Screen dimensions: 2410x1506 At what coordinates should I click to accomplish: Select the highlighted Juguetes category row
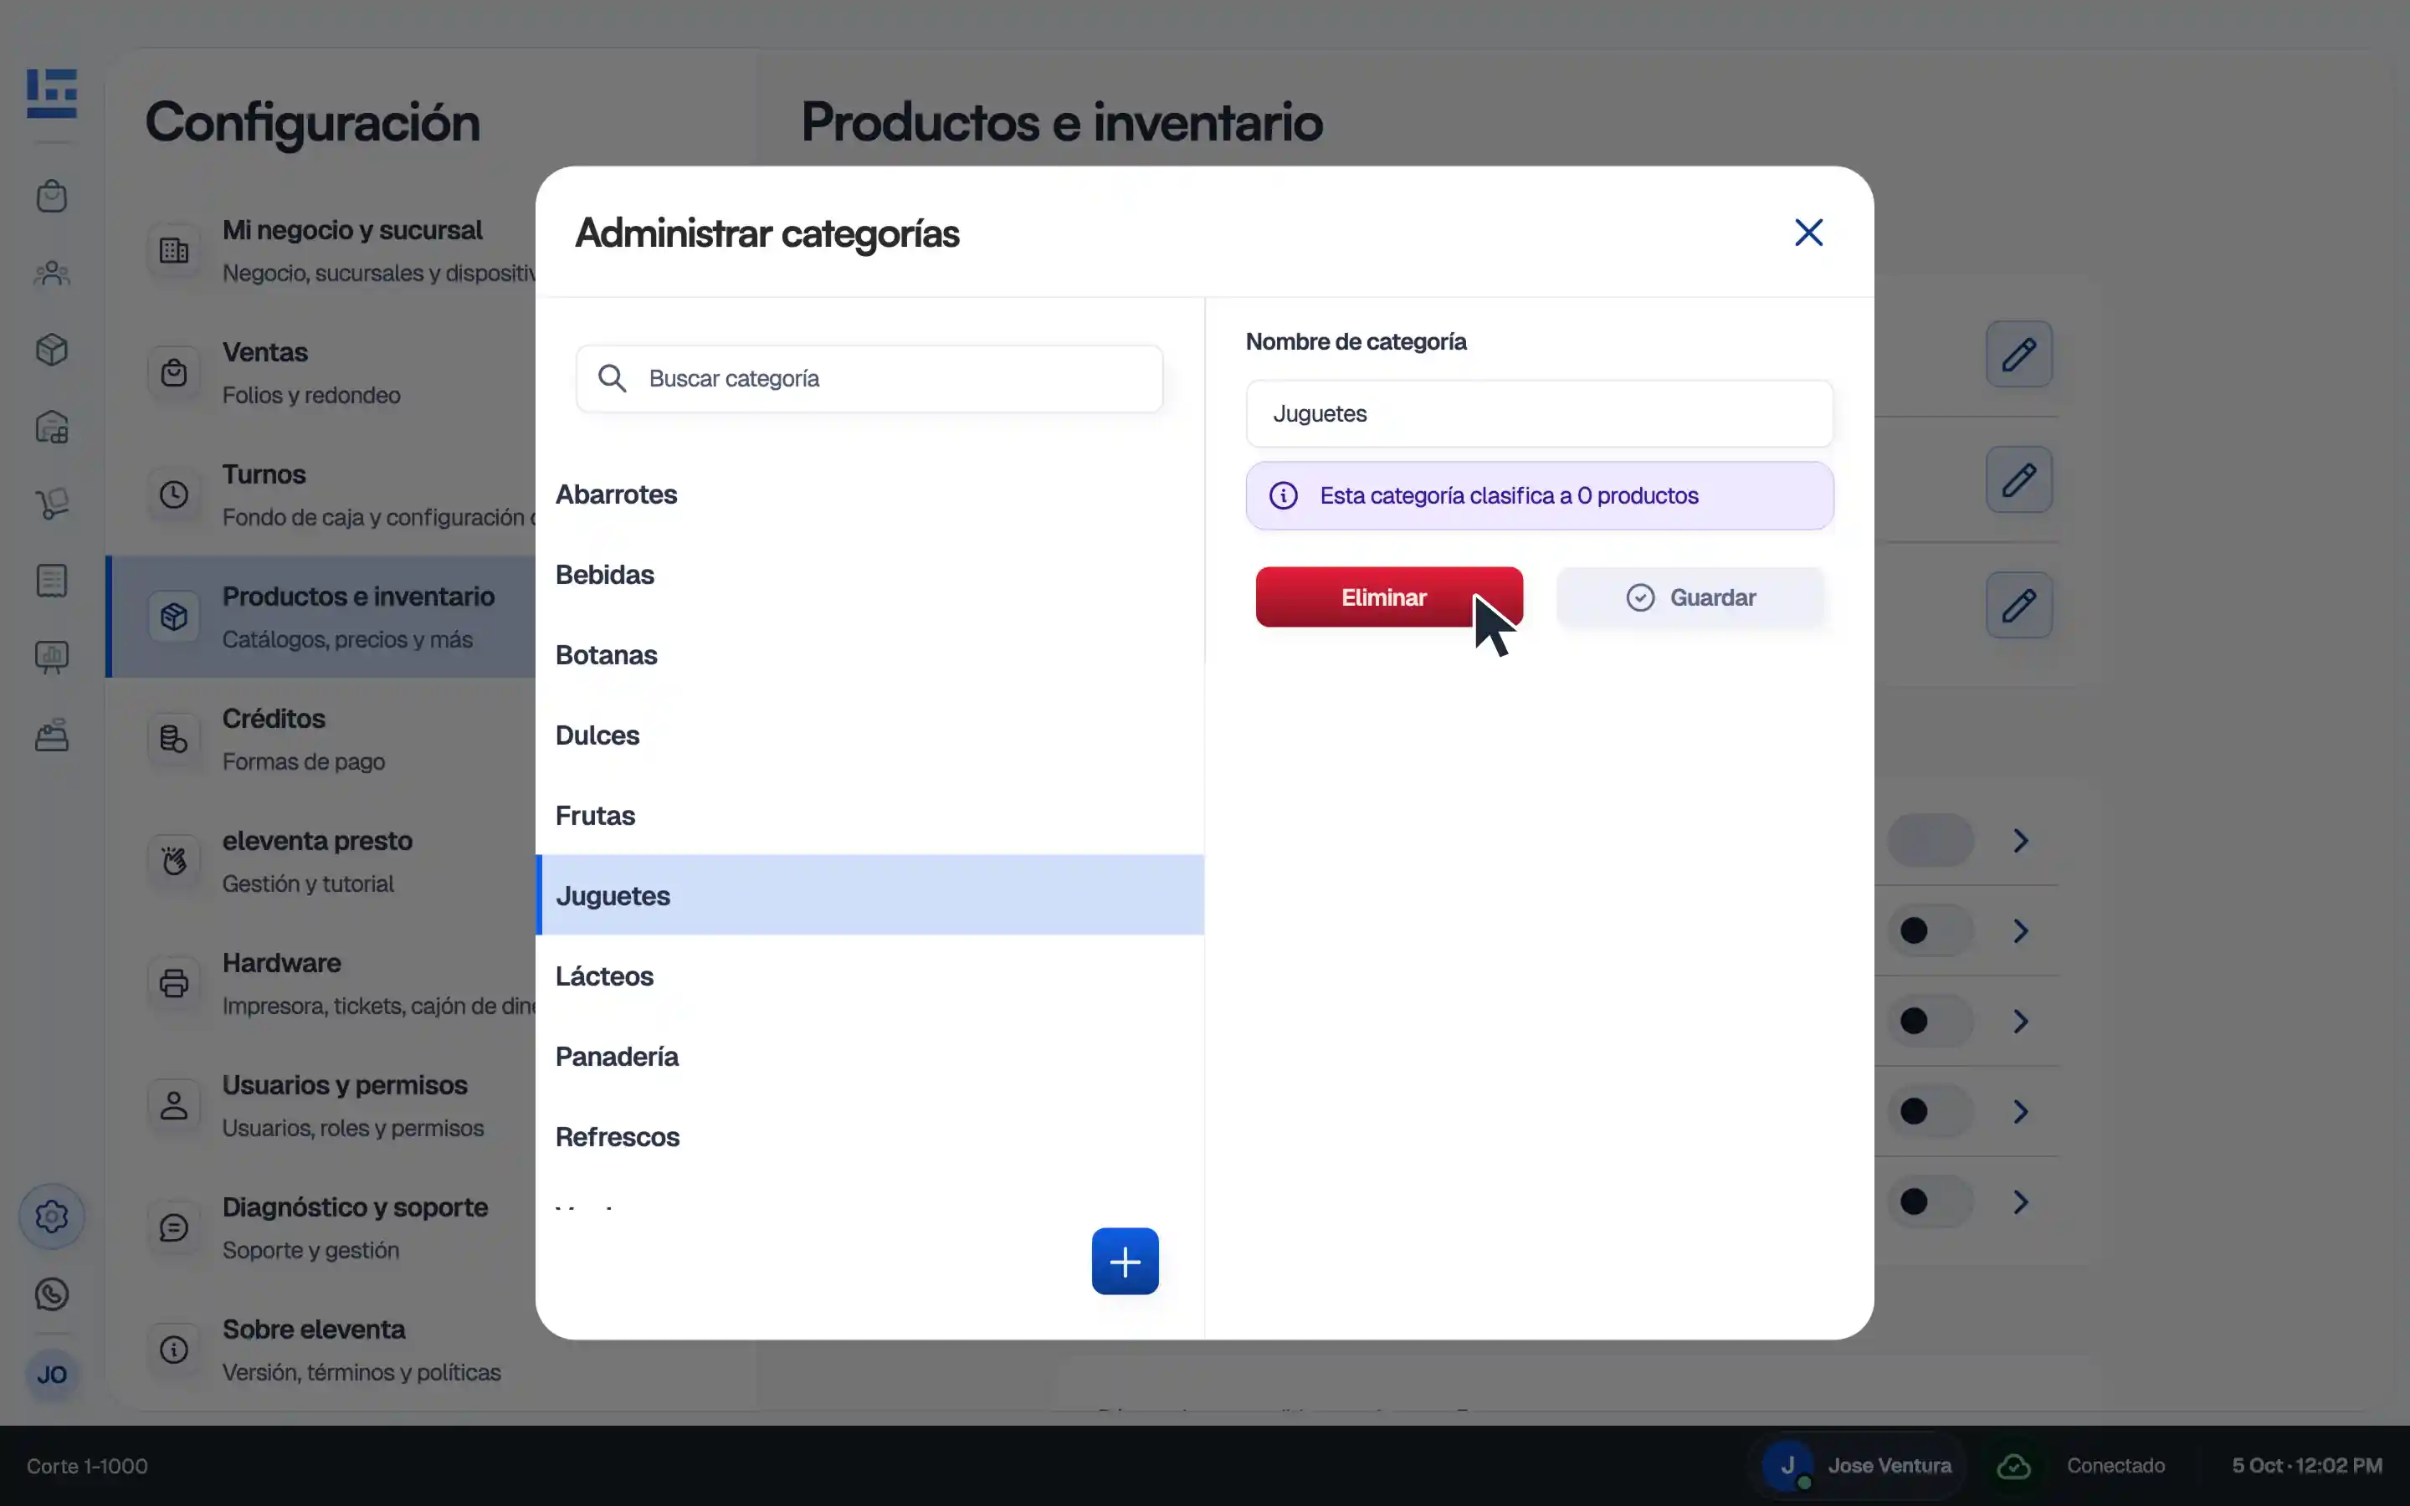click(x=869, y=895)
